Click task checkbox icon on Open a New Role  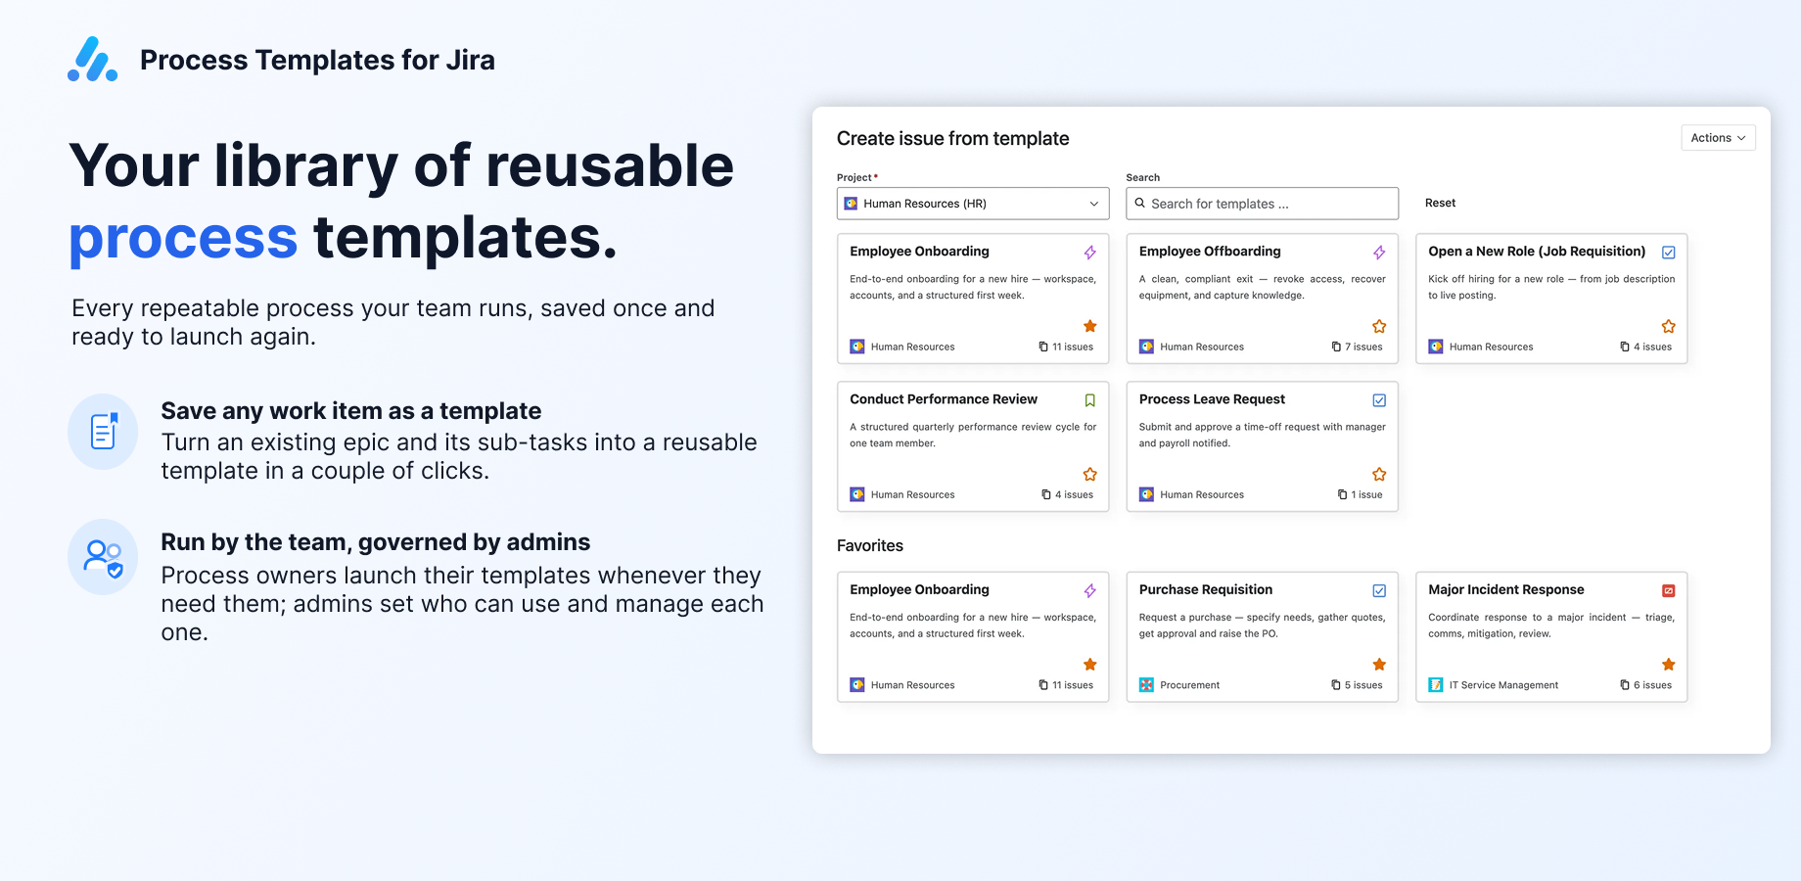coord(1669,253)
